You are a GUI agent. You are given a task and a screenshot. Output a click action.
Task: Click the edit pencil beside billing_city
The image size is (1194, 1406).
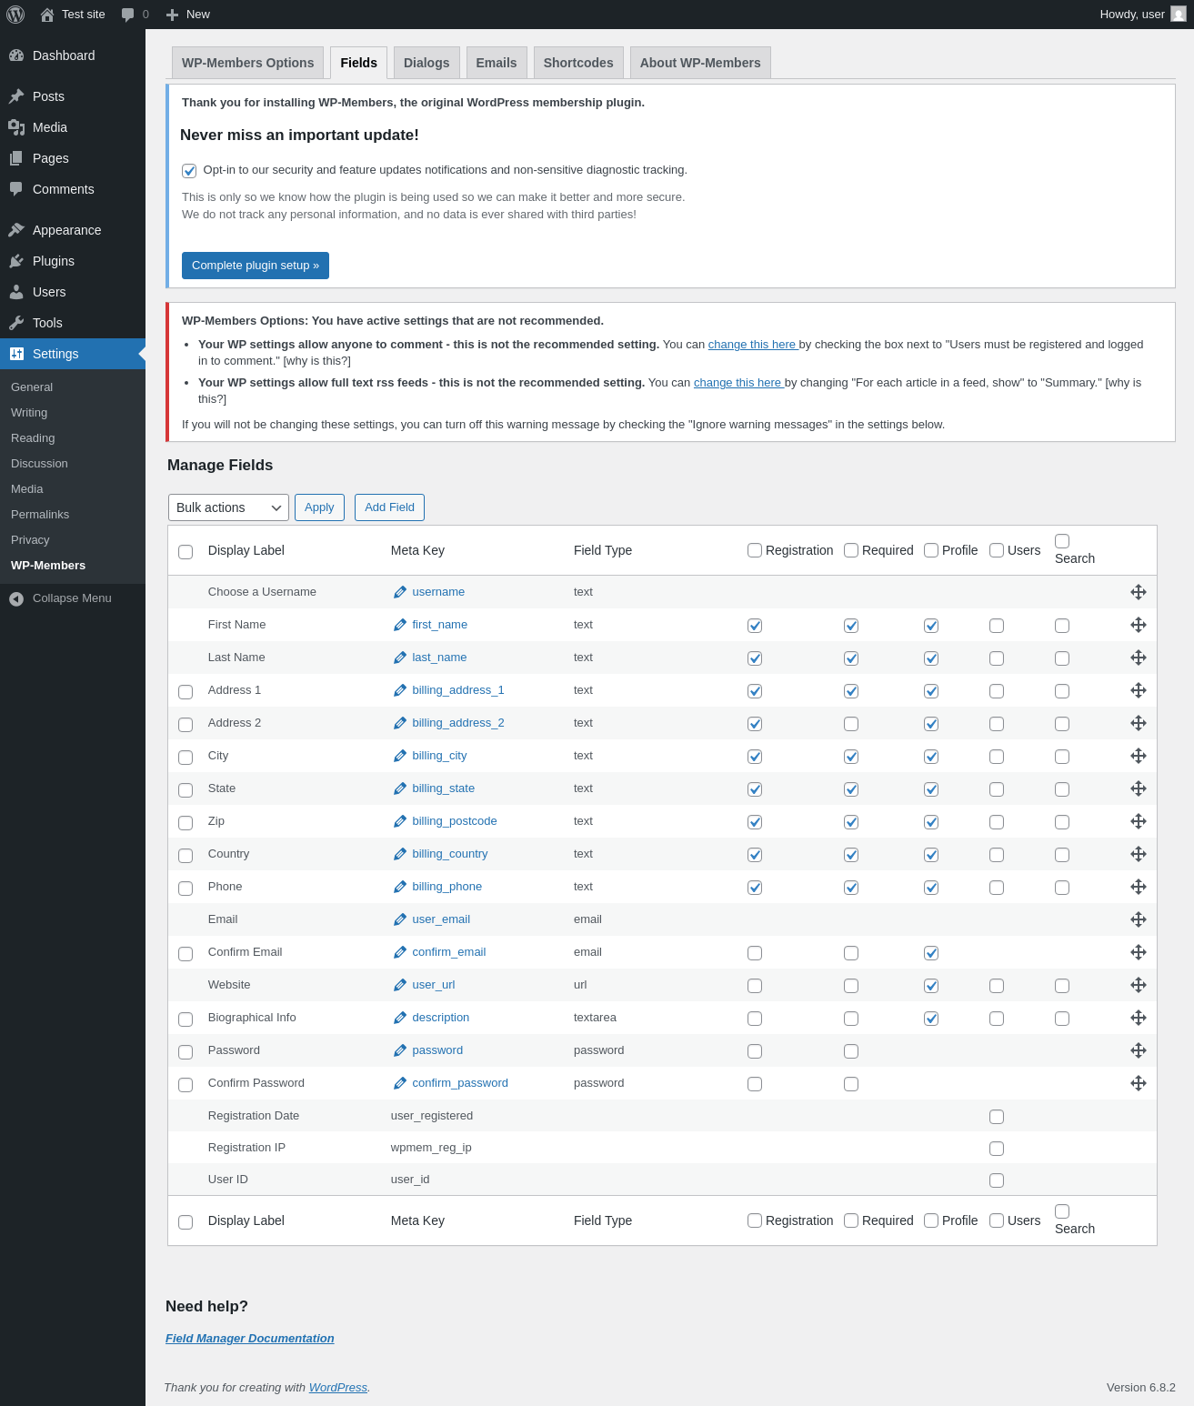[x=400, y=756]
